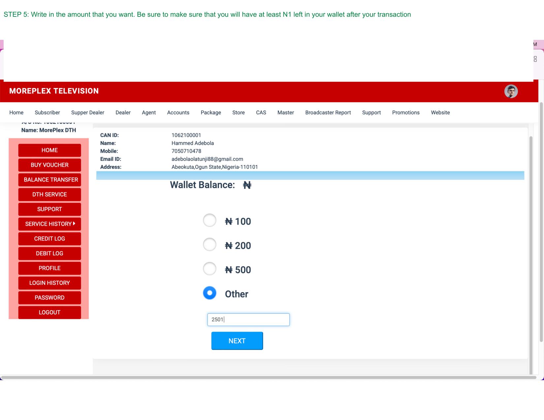Click the custom amount input field

[x=248, y=320]
